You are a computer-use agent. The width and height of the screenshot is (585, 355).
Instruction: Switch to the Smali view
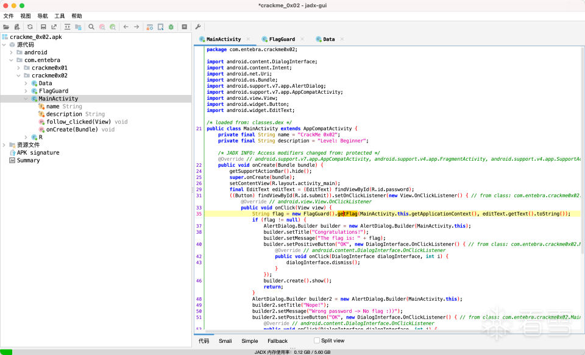(x=225, y=341)
